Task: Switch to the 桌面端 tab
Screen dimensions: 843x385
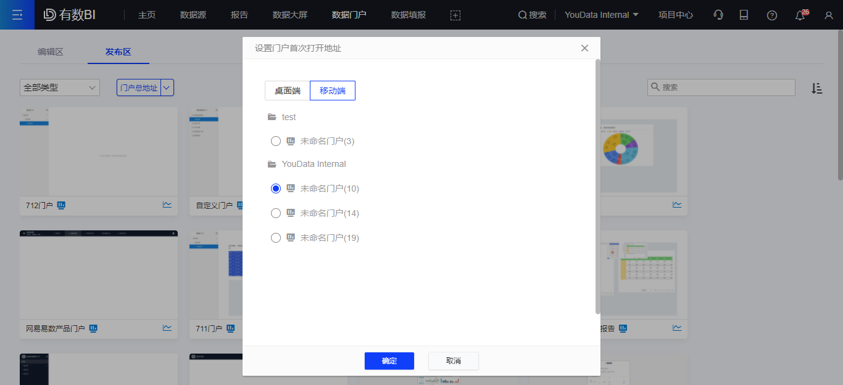Action: [288, 91]
